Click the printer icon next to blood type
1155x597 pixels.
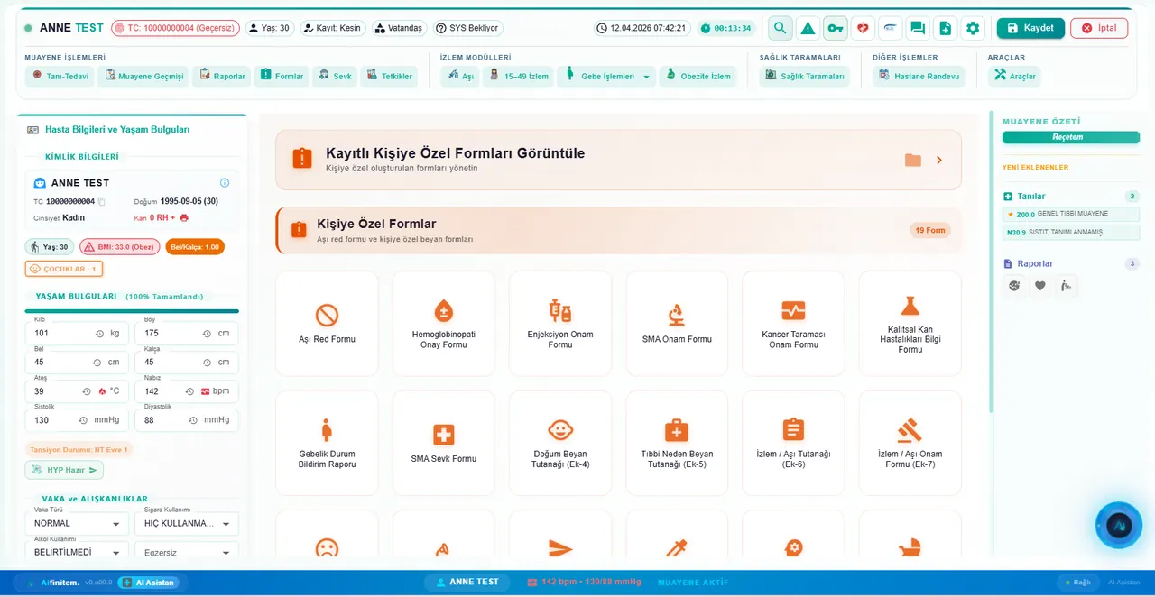point(184,217)
